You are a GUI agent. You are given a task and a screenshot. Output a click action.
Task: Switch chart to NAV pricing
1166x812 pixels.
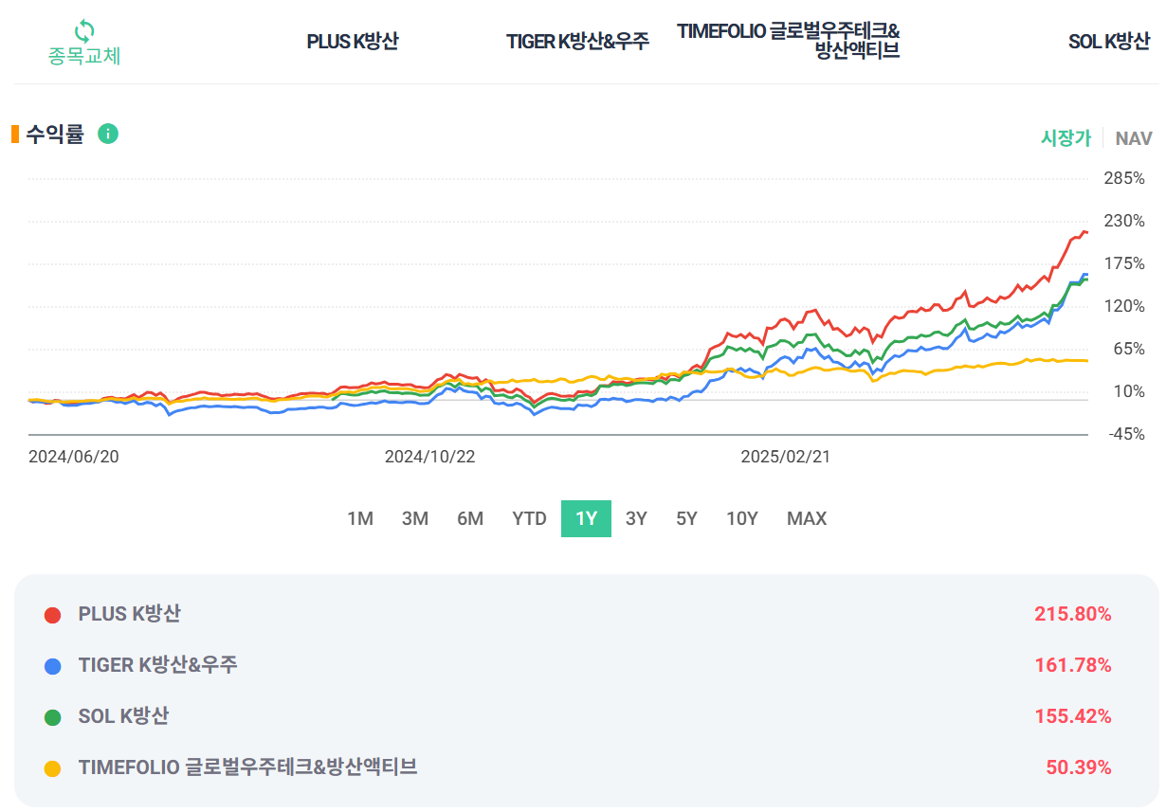1134,138
